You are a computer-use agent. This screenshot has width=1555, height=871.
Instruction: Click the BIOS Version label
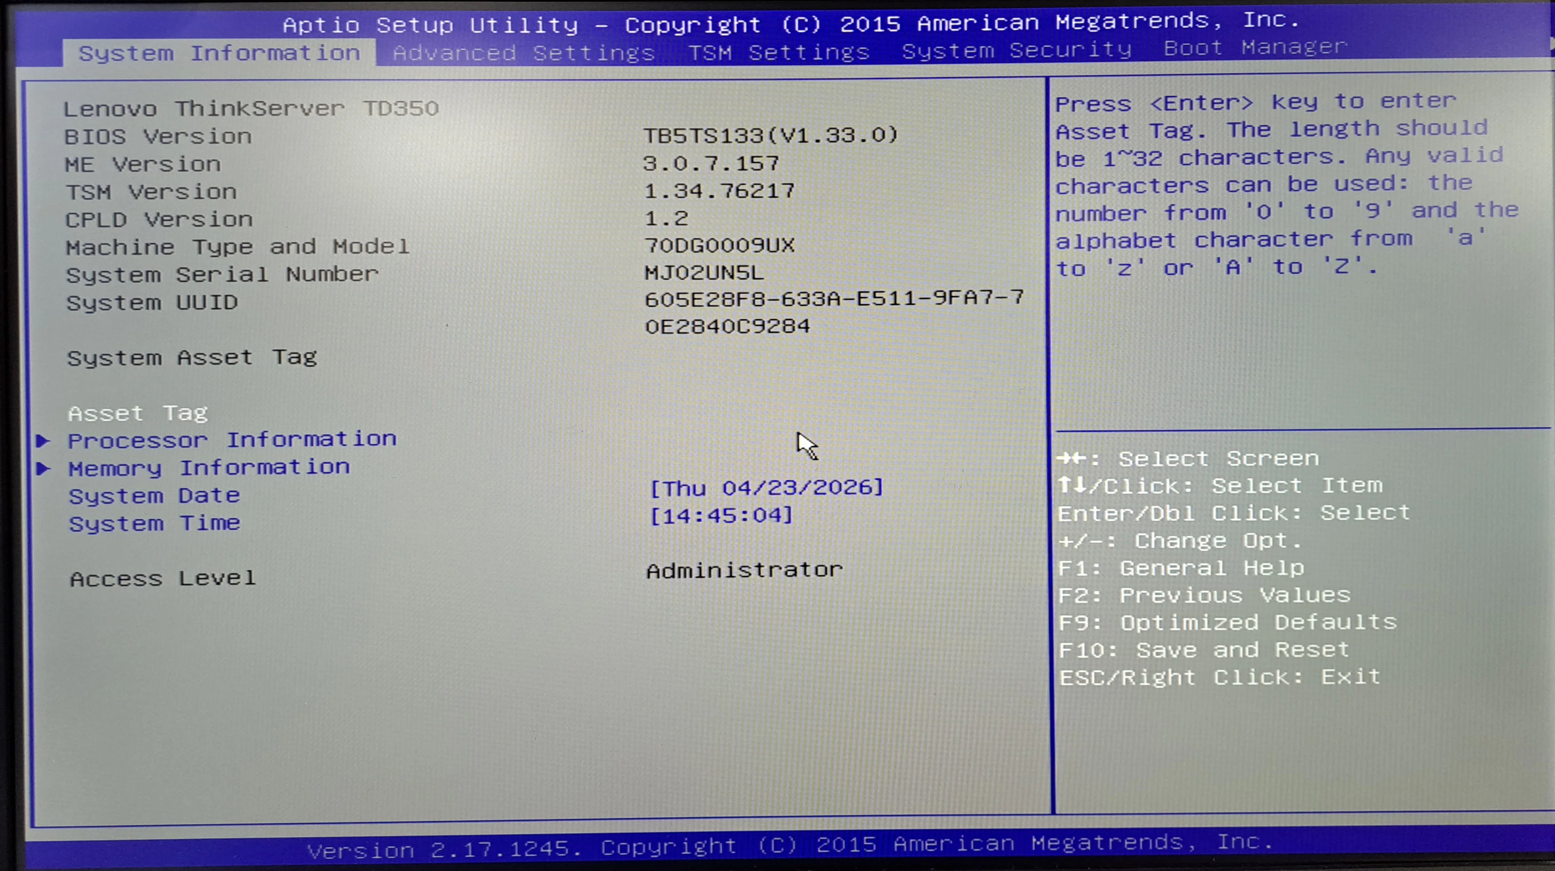tap(158, 136)
